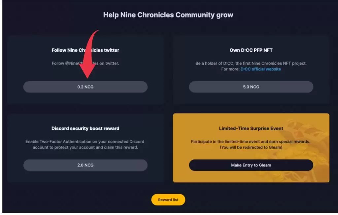
Task: Select the Follow Nine Chronicles twitter title
Action: click(85, 50)
